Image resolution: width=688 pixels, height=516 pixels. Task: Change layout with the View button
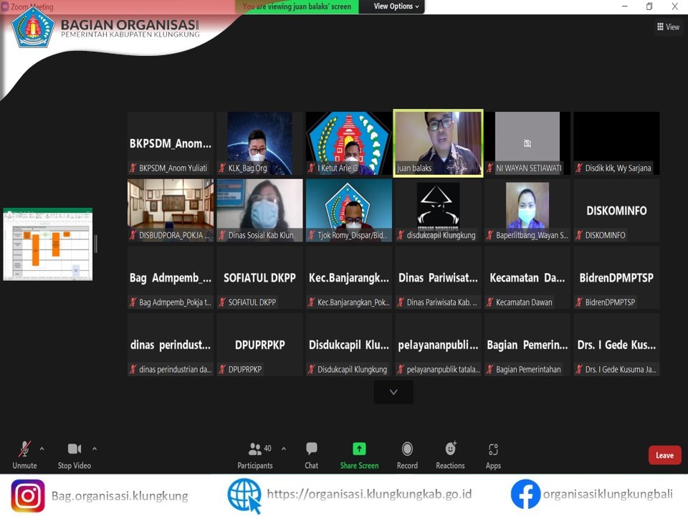[668, 27]
